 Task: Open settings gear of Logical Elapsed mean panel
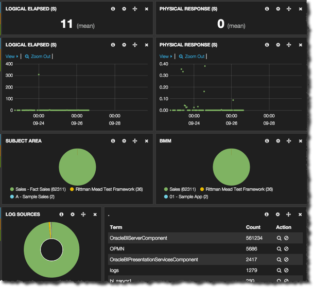click(x=124, y=9)
